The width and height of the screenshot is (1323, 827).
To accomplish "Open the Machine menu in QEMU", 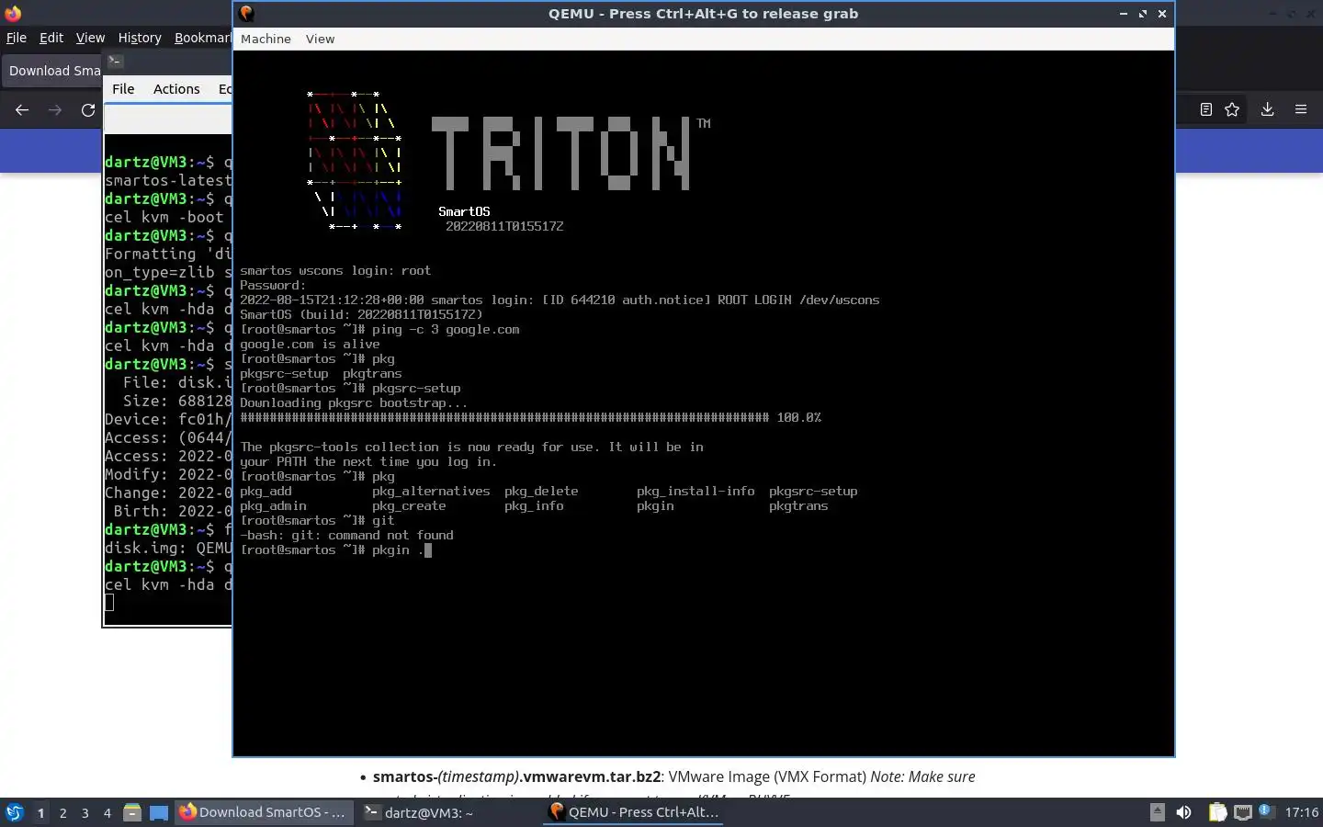I will click(266, 39).
